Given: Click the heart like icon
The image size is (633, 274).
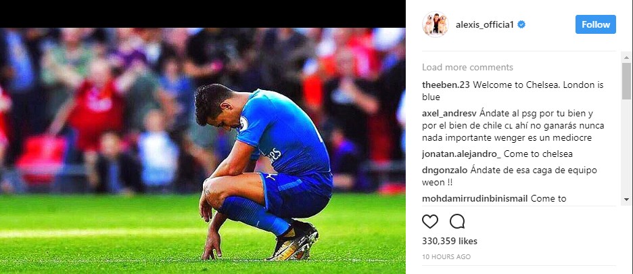Looking at the screenshot, I should point(430,221).
